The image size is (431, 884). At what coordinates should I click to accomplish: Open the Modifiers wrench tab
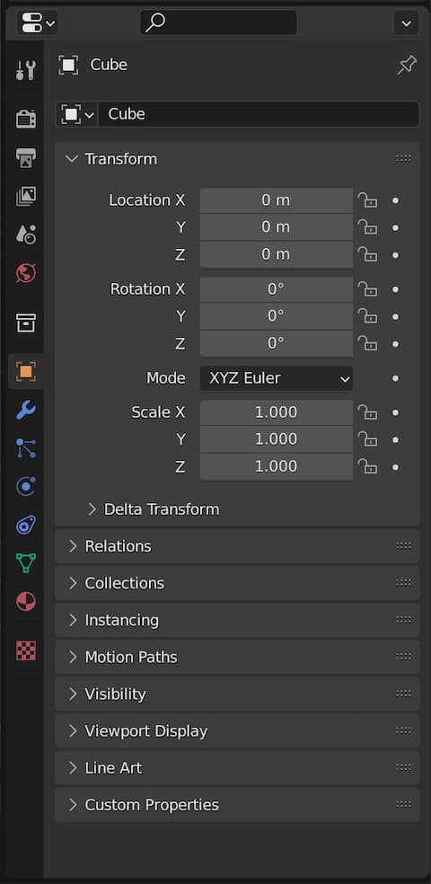(26, 410)
